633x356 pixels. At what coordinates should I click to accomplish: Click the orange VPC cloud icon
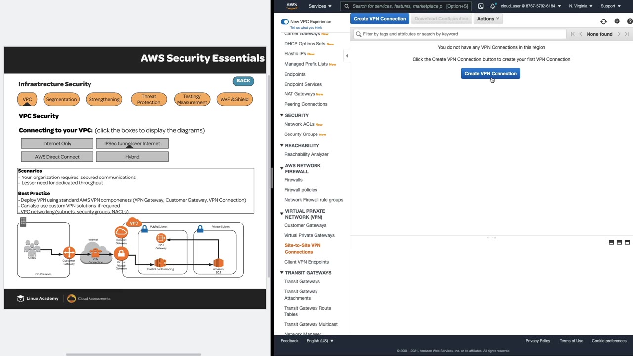click(134, 222)
